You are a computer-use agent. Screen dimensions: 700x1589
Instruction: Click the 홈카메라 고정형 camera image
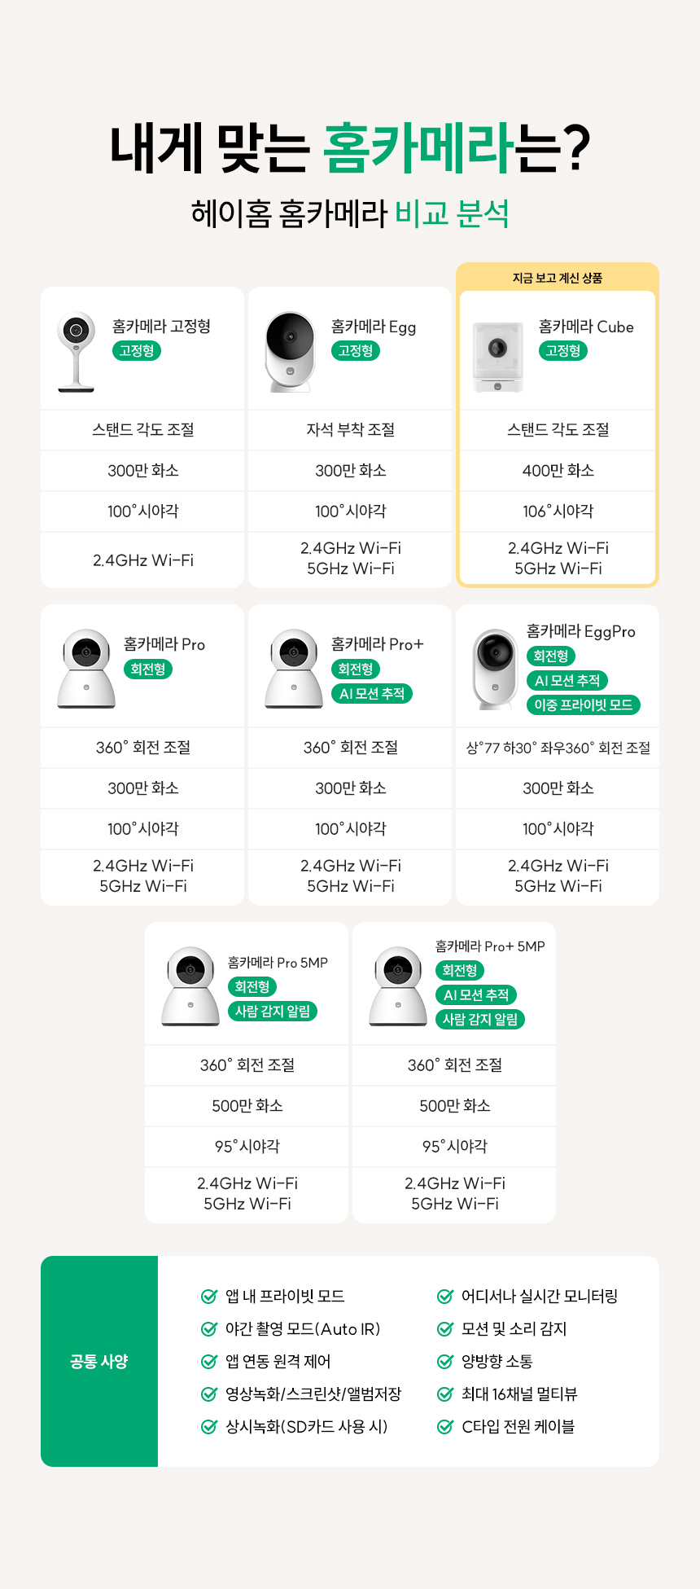tap(77, 352)
